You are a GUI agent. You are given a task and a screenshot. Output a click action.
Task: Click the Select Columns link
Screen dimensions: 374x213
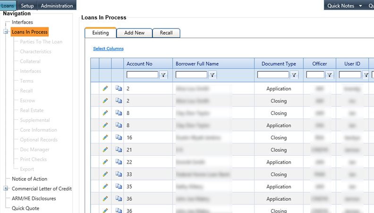(108, 49)
